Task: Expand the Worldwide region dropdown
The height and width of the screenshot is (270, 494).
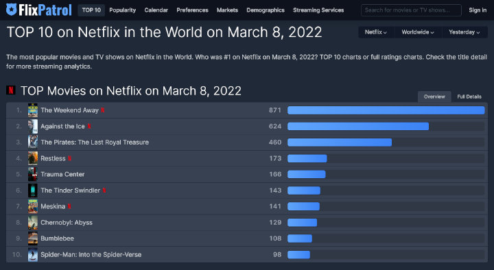Action: click(x=418, y=32)
